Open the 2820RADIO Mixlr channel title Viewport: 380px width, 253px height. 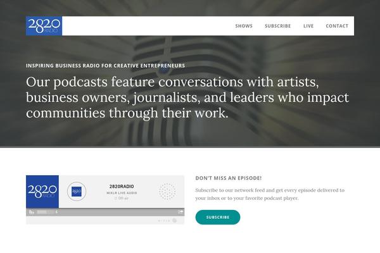click(x=122, y=187)
